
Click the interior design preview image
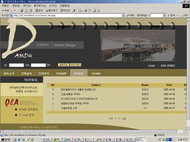(138, 45)
